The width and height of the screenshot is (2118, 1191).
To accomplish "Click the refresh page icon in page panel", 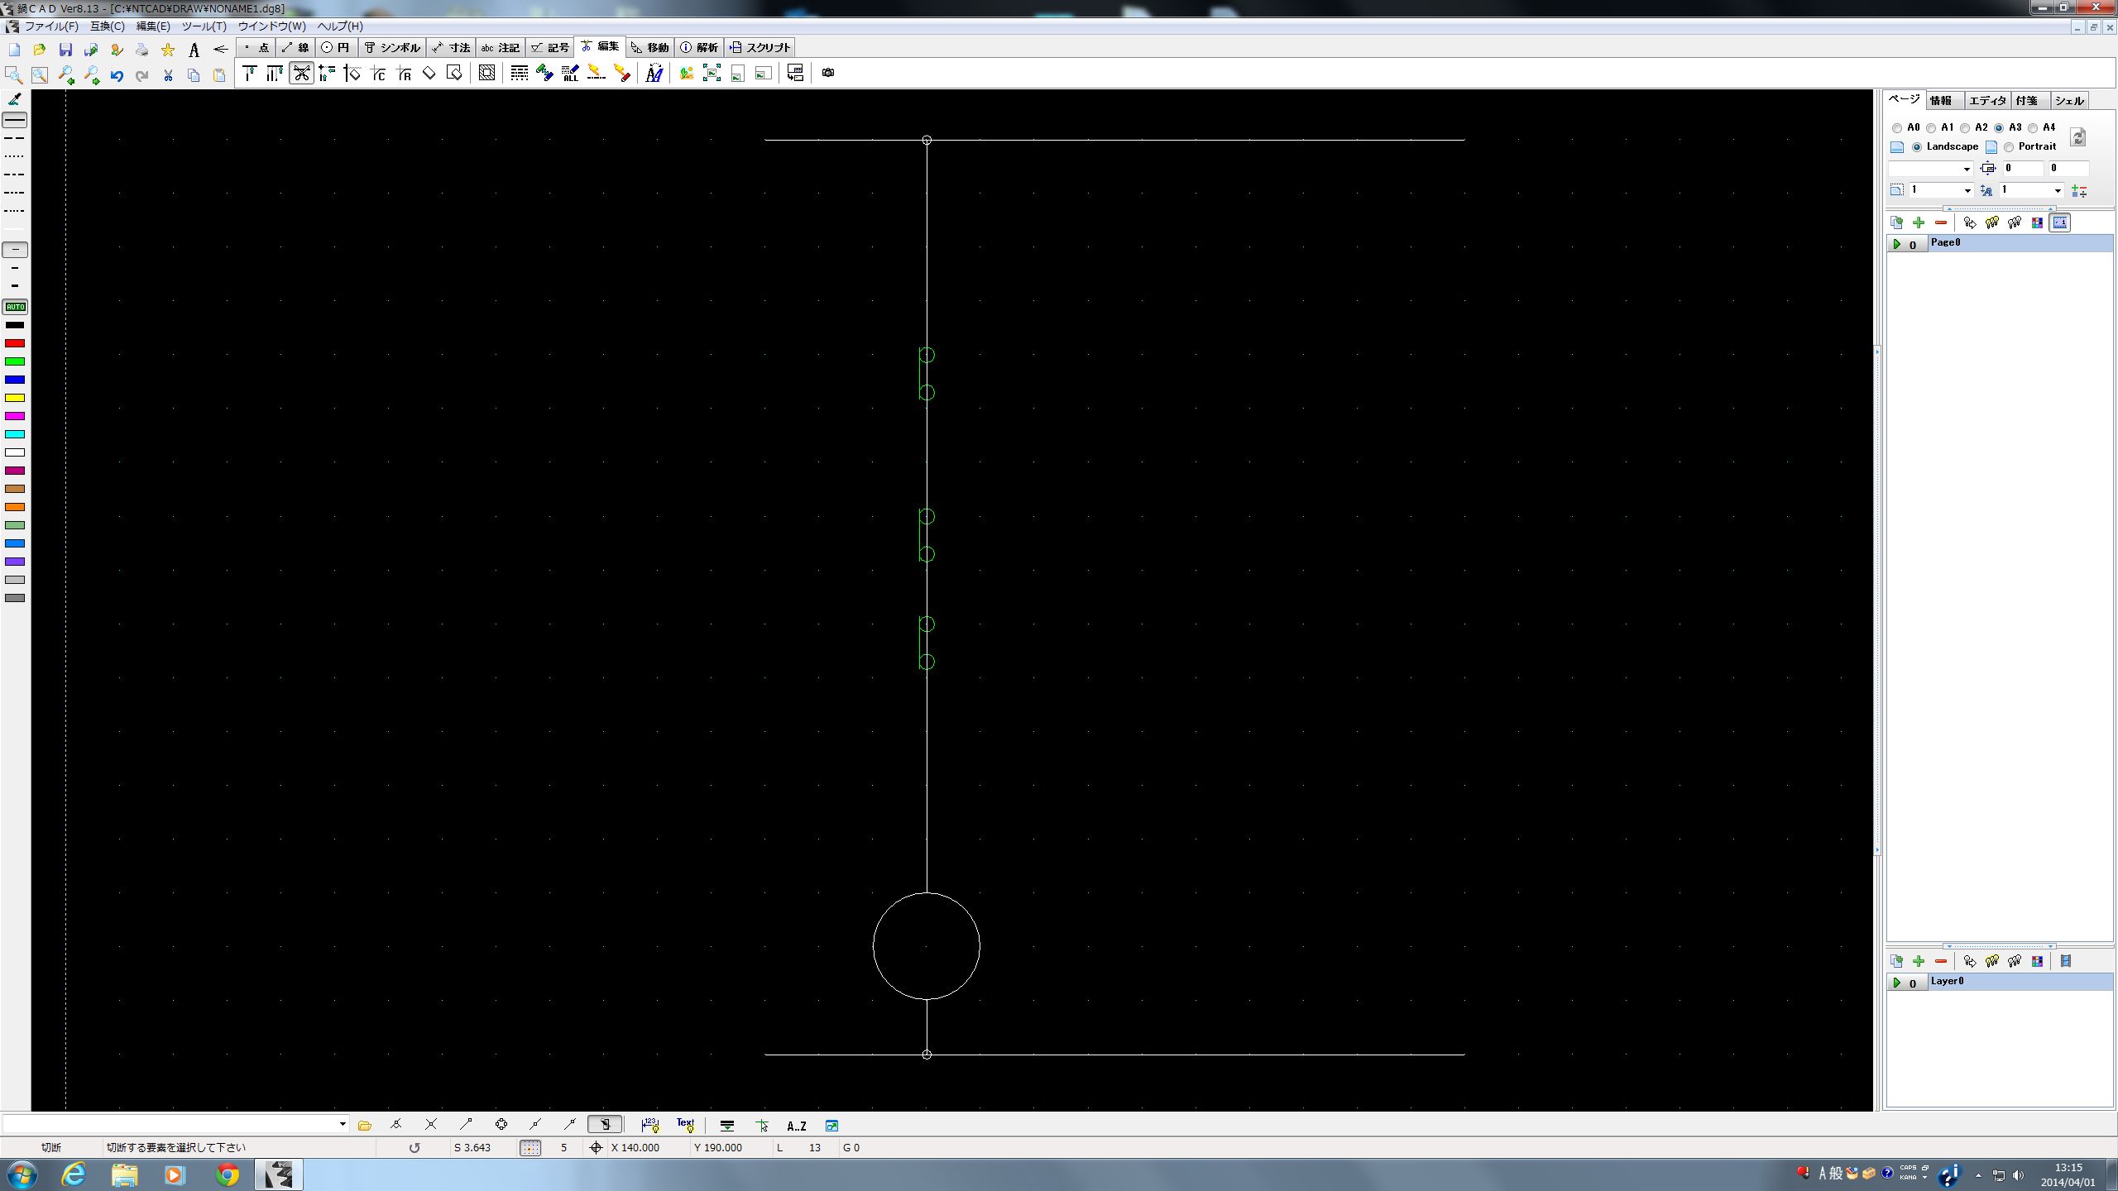I will point(2078,137).
